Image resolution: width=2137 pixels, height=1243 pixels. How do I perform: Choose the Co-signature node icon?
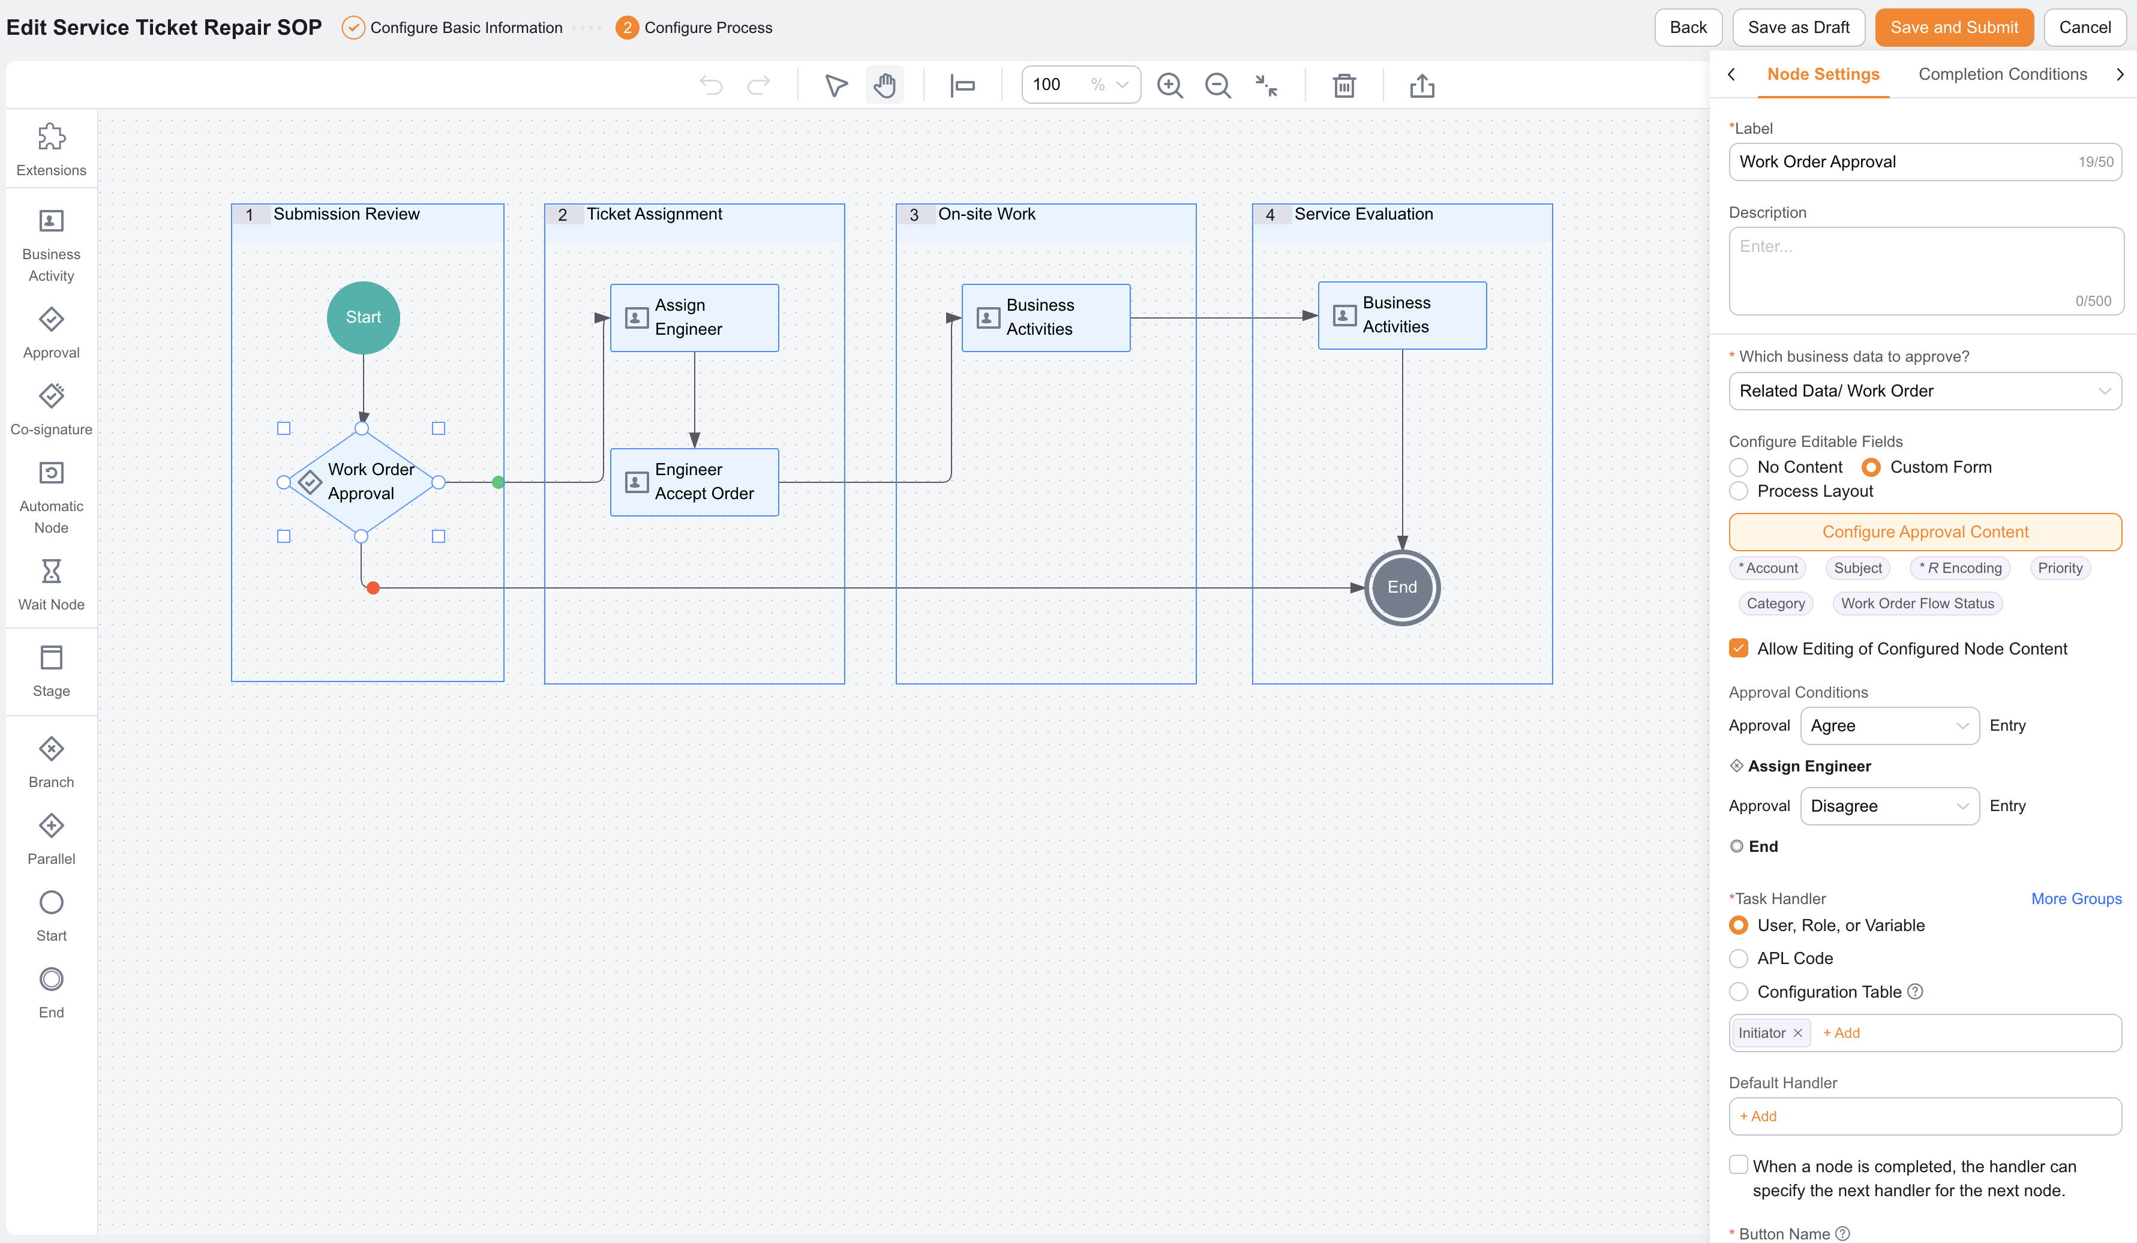click(x=51, y=396)
